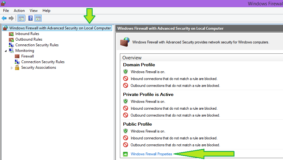283x160 pixels.
Task: Select top-level Connection Security Rules node
Action: [37, 45]
